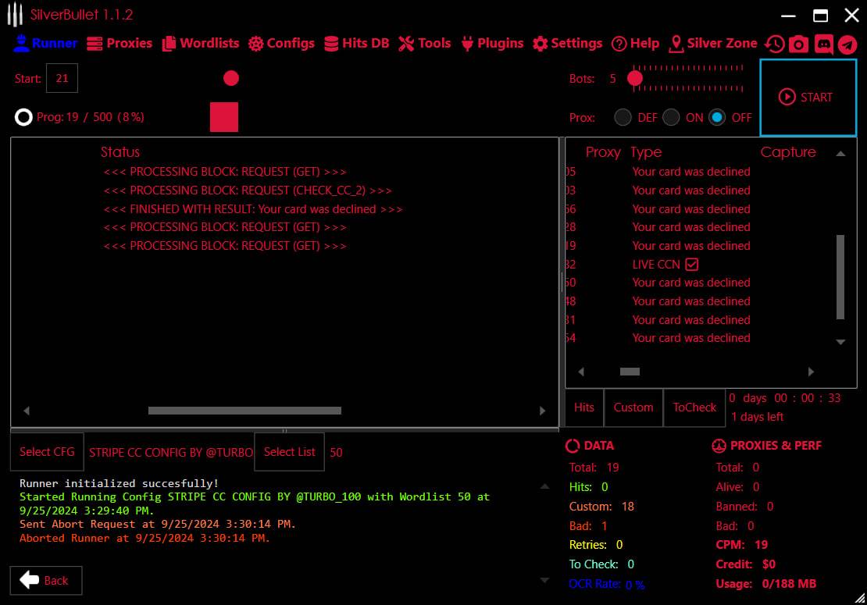
Task: Click the camera screenshot icon
Action: [x=798, y=44]
